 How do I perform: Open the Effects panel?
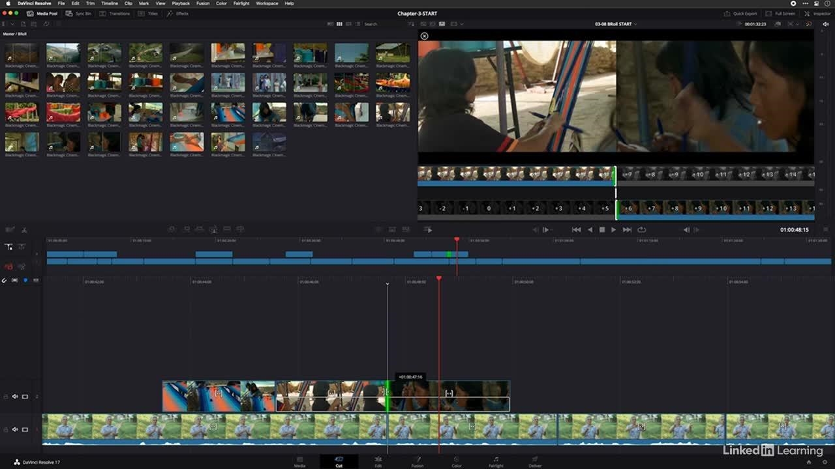pos(177,13)
